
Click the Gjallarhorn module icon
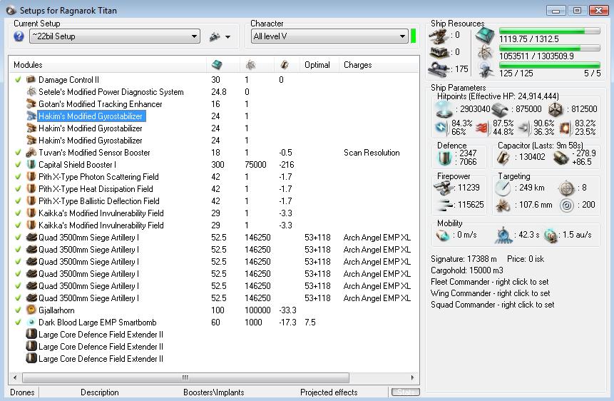(31, 310)
